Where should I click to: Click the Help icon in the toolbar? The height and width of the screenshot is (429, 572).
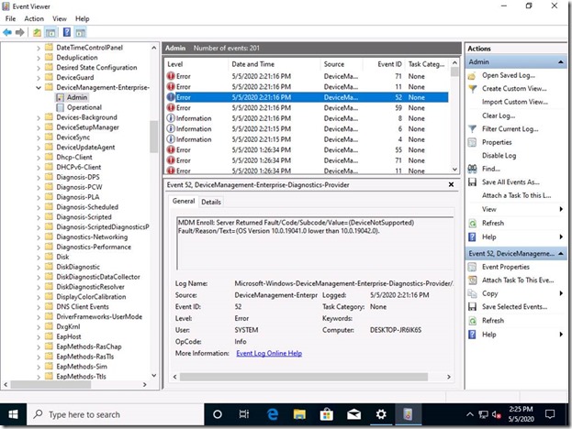pos(68,32)
